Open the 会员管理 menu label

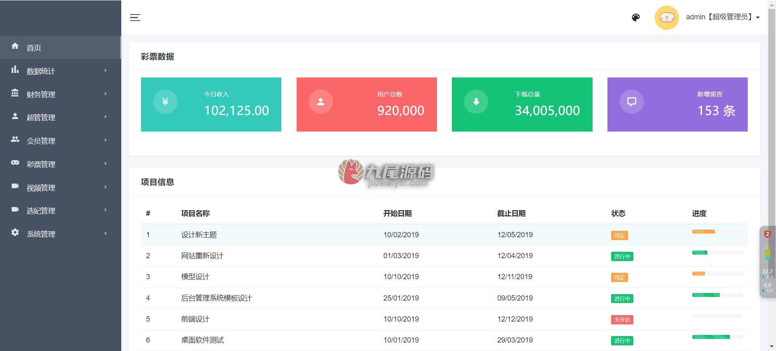click(x=41, y=141)
